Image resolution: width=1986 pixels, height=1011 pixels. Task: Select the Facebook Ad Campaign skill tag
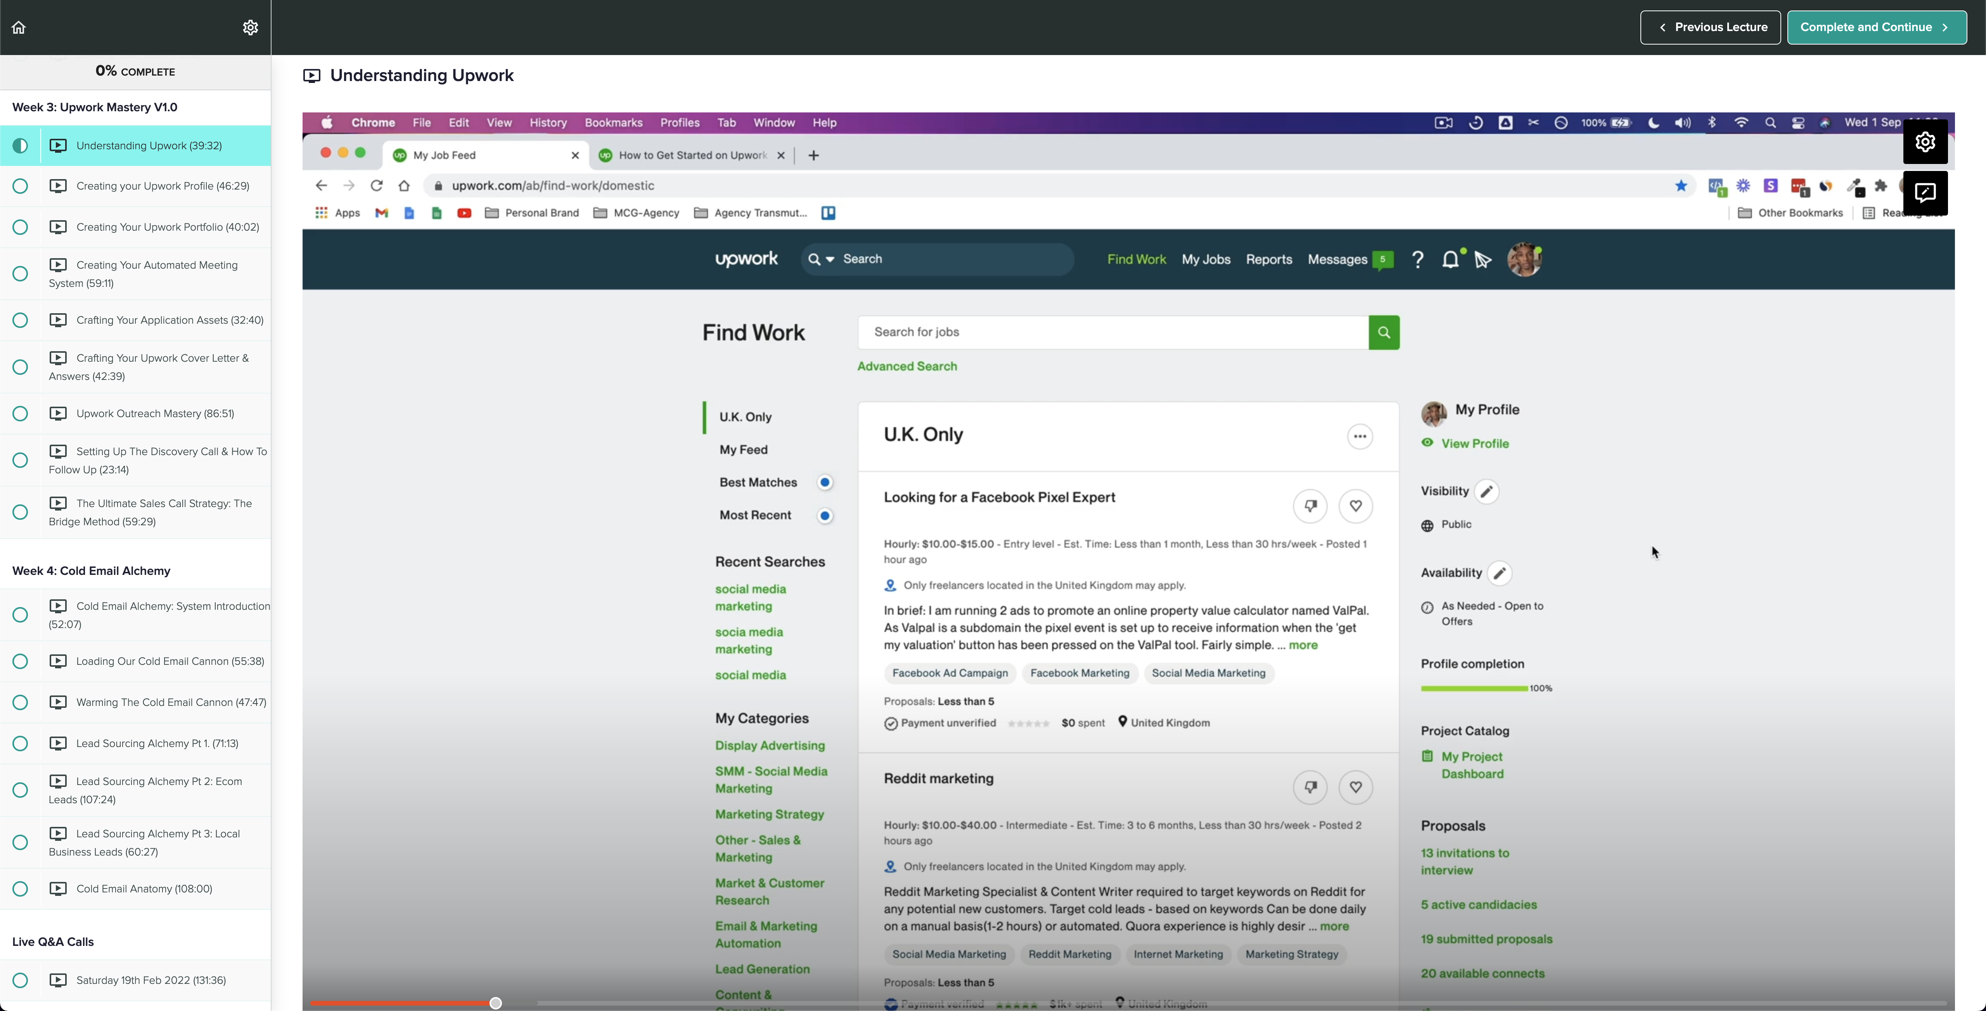tap(950, 673)
